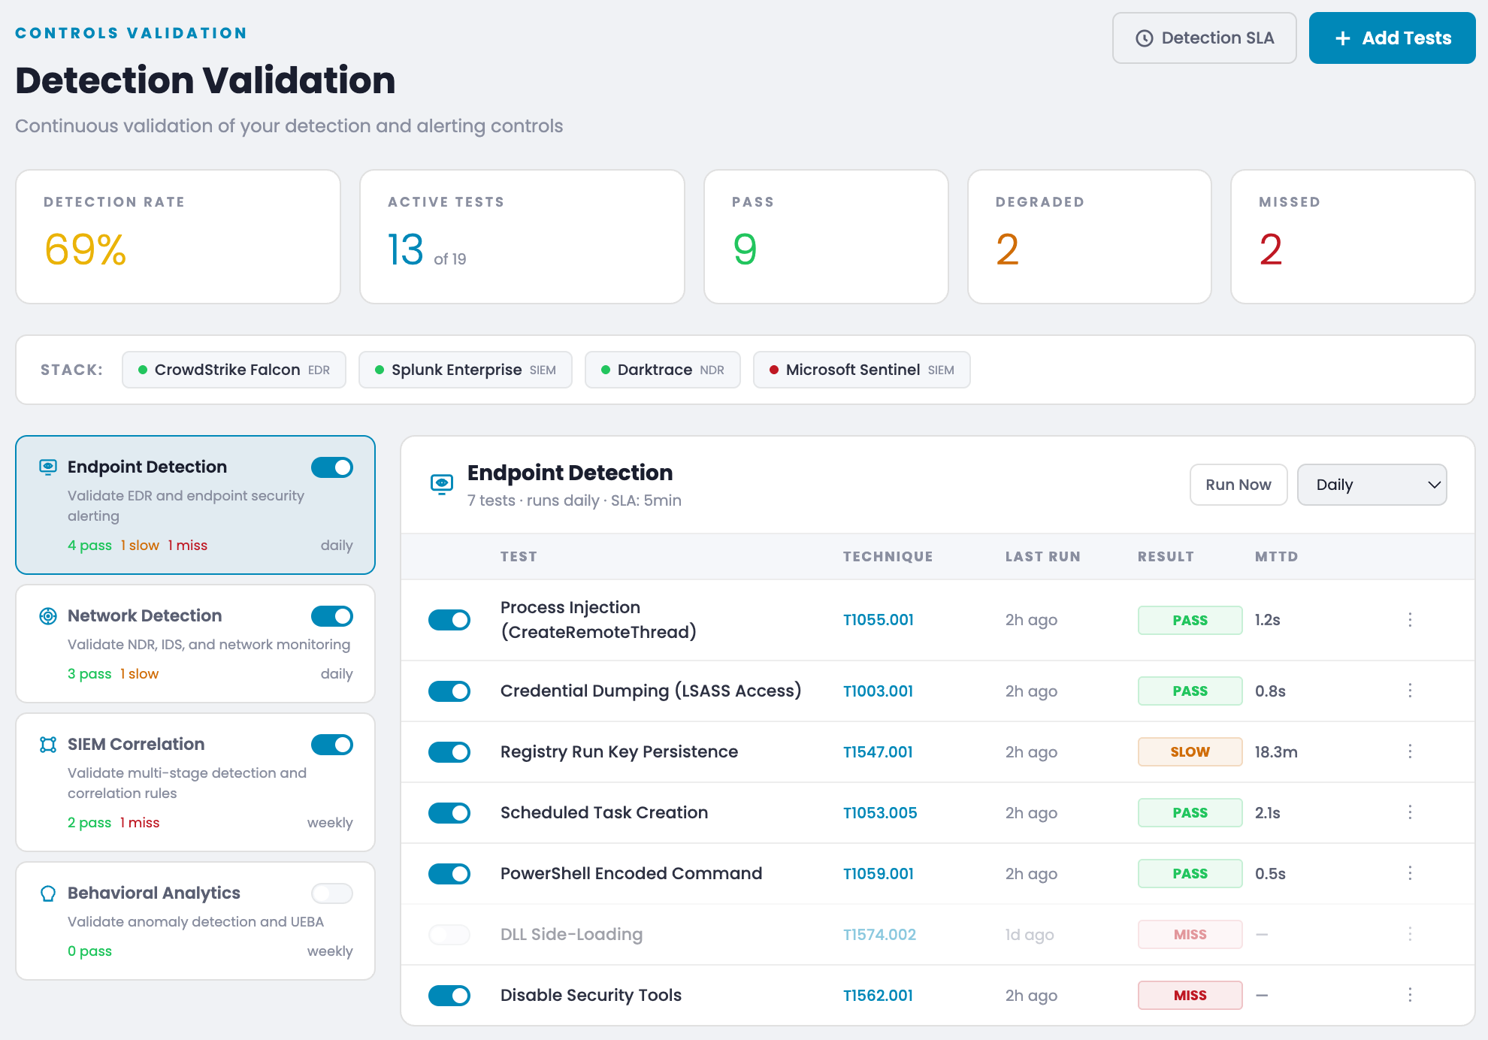Toggle the Network Detection category switch
The width and height of the screenshot is (1488, 1040).
tap(332, 616)
